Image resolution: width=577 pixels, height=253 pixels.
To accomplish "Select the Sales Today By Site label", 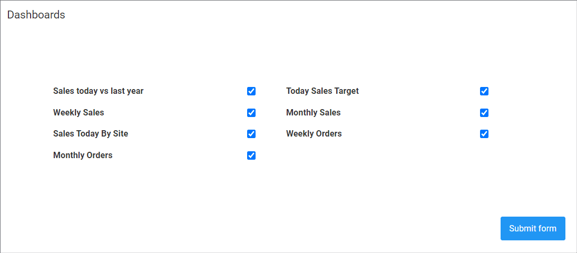I will point(91,134).
